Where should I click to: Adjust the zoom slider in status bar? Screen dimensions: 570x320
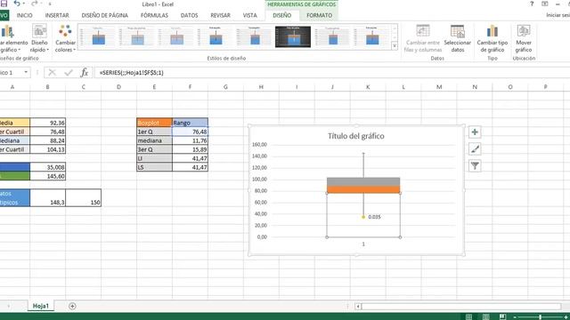pyautogui.click(x=541, y=317)
